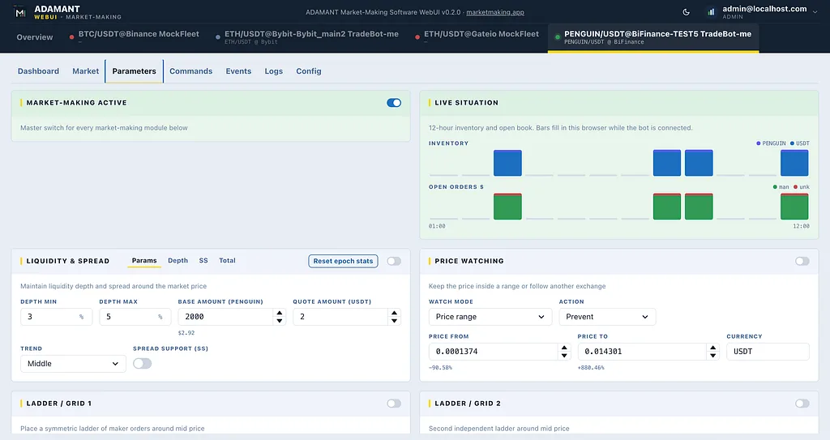830x440 pixels.
Task: Increase Base Amount with the up arrow
Action: [x=280, y=313]
